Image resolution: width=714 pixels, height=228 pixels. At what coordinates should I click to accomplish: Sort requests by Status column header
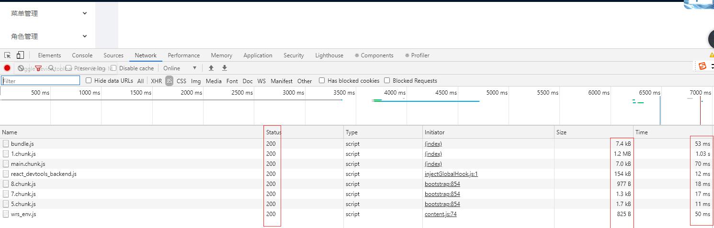[303, 132]
